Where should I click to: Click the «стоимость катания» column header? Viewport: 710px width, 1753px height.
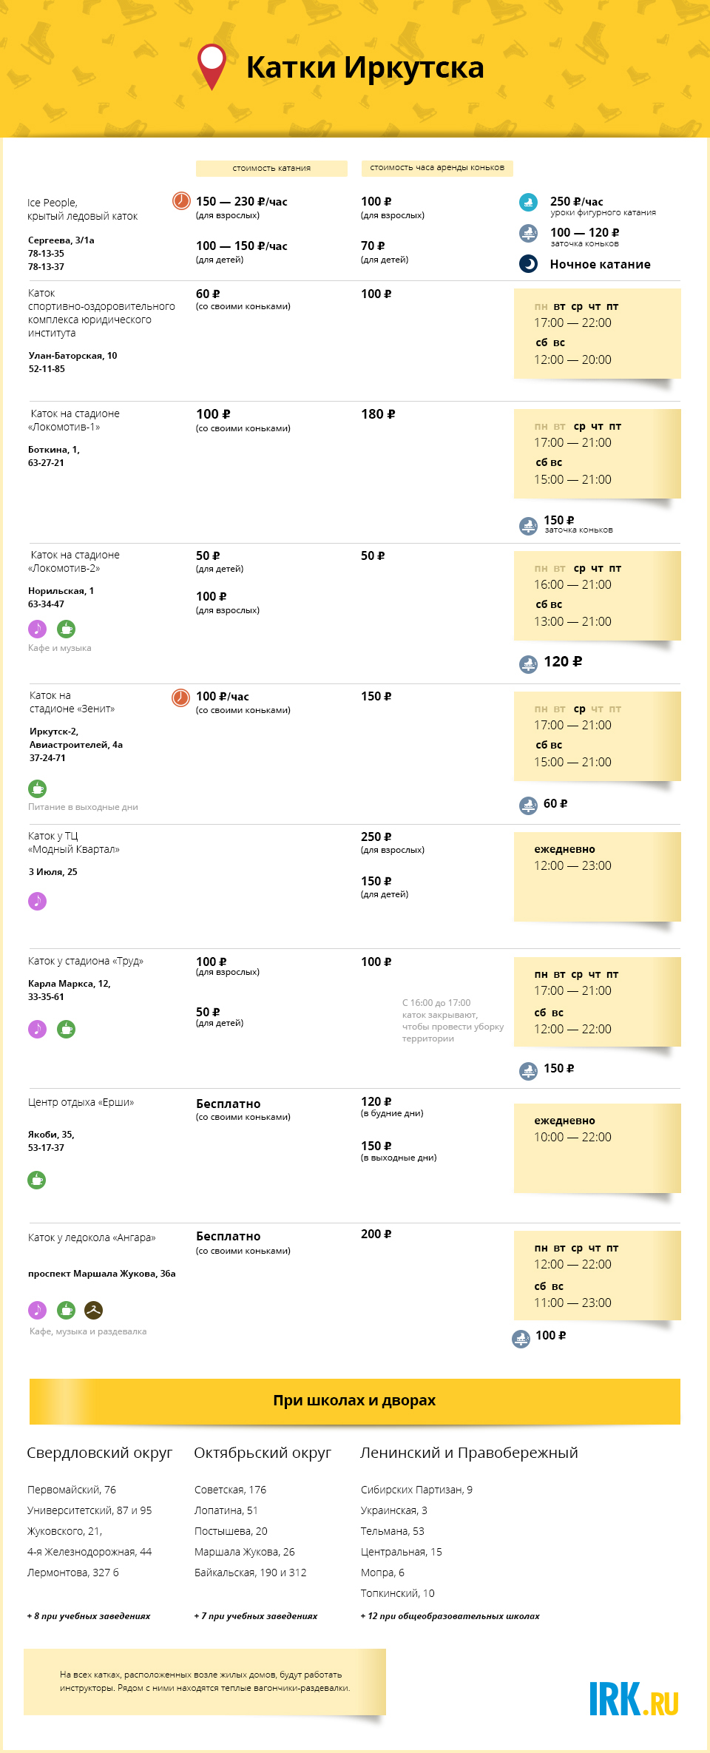tap(271, 169)
